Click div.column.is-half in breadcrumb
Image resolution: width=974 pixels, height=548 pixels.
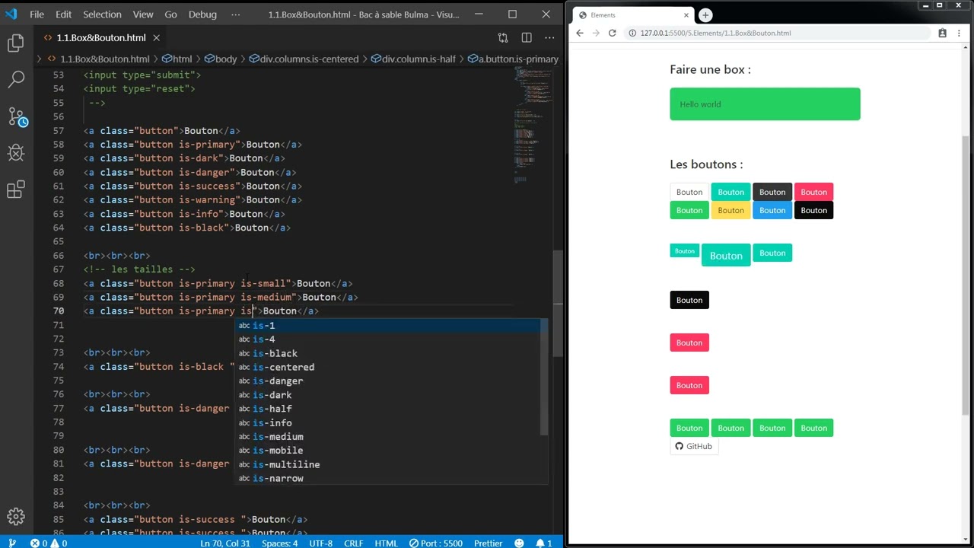(x=419, y=59)
